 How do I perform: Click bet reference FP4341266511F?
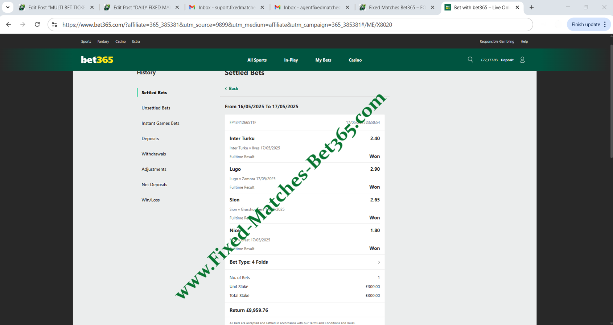coord(243,122)
